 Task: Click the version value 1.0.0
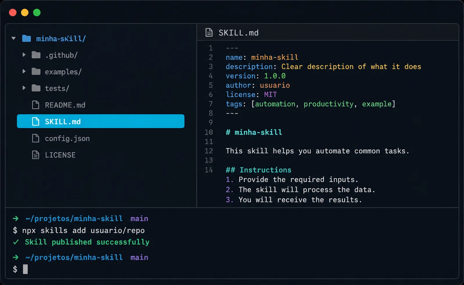click(275, 76)
